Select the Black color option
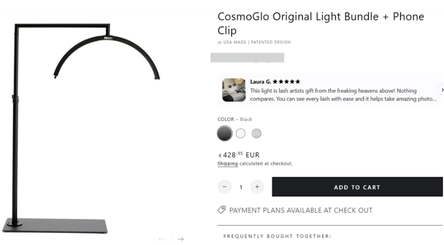The width and height of the screenshot is (444, 245). [x=224, y=133]
